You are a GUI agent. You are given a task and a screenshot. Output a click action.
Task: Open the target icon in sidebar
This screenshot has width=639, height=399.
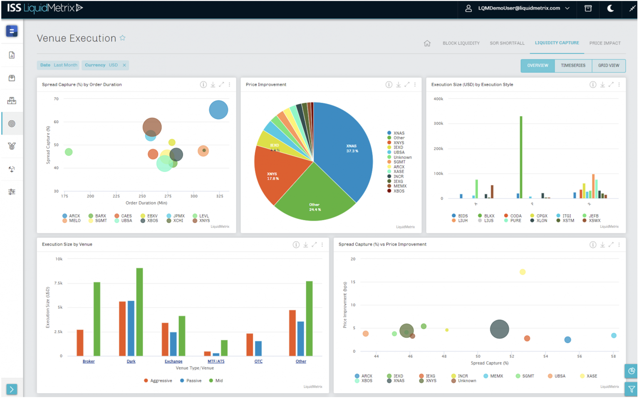12,124
